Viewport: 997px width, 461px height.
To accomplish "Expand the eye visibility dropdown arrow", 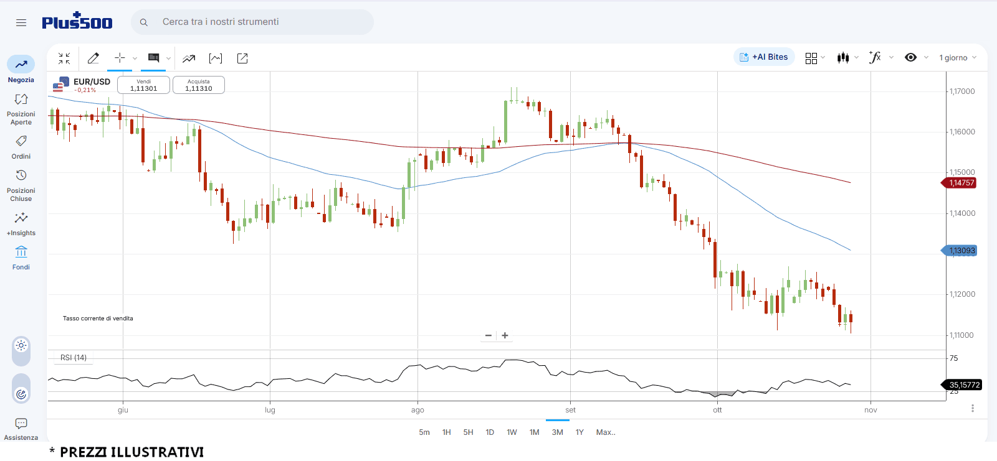I will coord(926,57).
